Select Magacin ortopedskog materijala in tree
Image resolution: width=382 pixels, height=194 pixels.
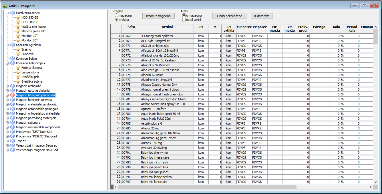pos(38,113)
